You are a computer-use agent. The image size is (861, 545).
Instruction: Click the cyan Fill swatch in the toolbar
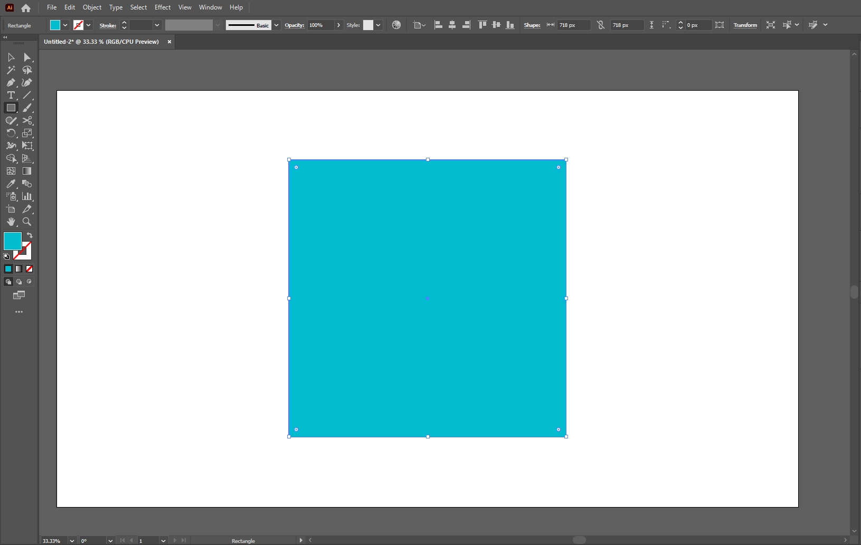(13, 241)
